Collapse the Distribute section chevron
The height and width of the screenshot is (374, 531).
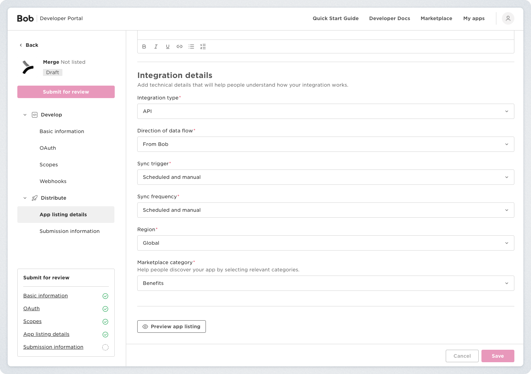coord(25,198)
